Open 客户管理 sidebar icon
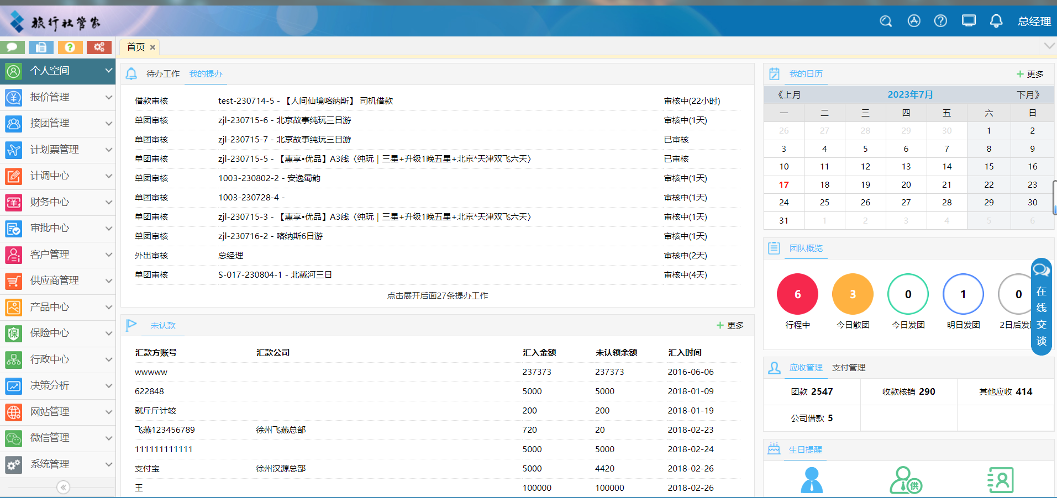This screenshot has width=1057, height=498. [x=14, y=255]
